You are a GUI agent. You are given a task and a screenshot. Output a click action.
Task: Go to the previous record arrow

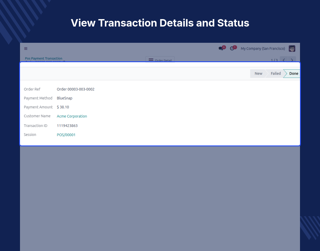pos(284,59)
